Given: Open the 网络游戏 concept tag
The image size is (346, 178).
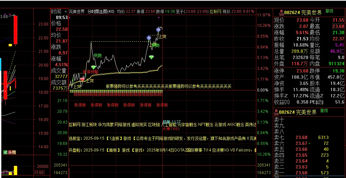Looking at the screenshot, I should (122, 125).
